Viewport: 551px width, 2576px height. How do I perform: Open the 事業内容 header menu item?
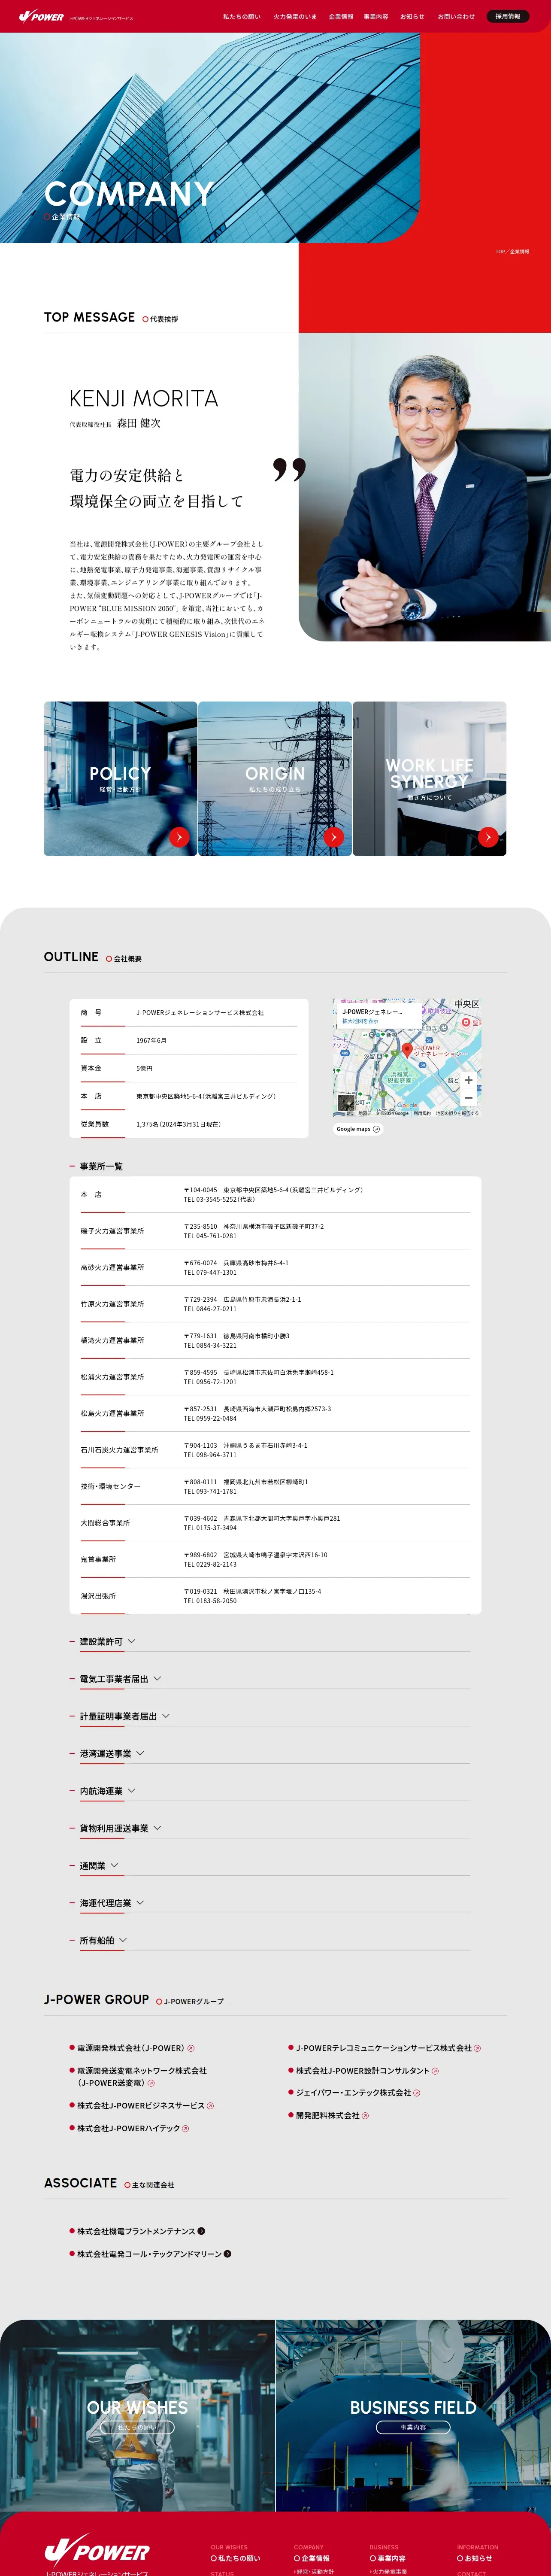(376, 17)
